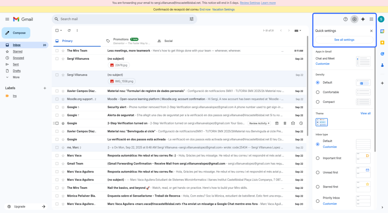Open the Gemini sparkle icon
The height and width of the screenshot is (213, 388).
363,19
